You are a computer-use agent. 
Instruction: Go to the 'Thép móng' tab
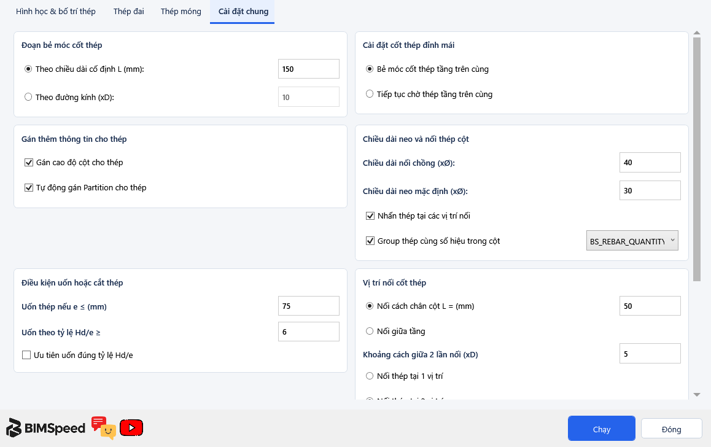click(x=181, y=11)
